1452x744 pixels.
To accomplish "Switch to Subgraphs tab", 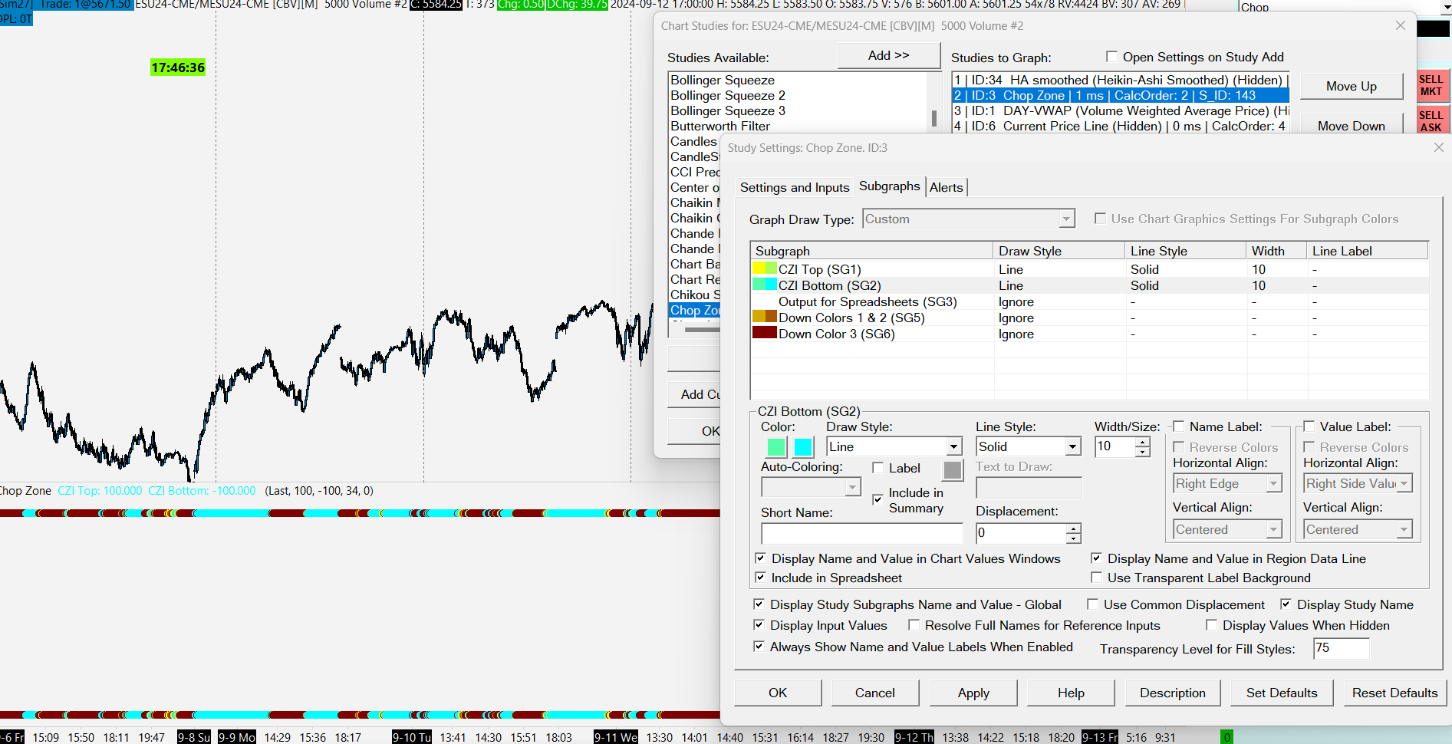I will click(x=889, y=186).
